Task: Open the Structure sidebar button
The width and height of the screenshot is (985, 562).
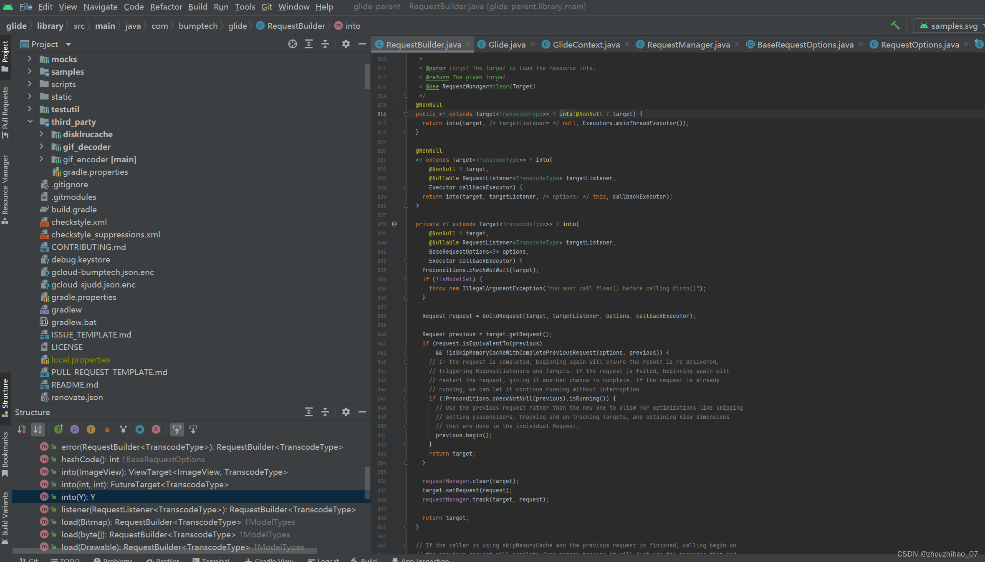Action: click(x=5, y=398)
